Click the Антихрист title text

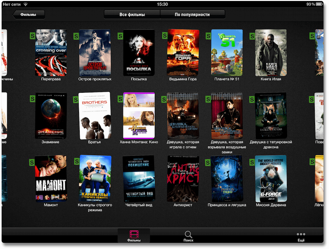[183, 205]
